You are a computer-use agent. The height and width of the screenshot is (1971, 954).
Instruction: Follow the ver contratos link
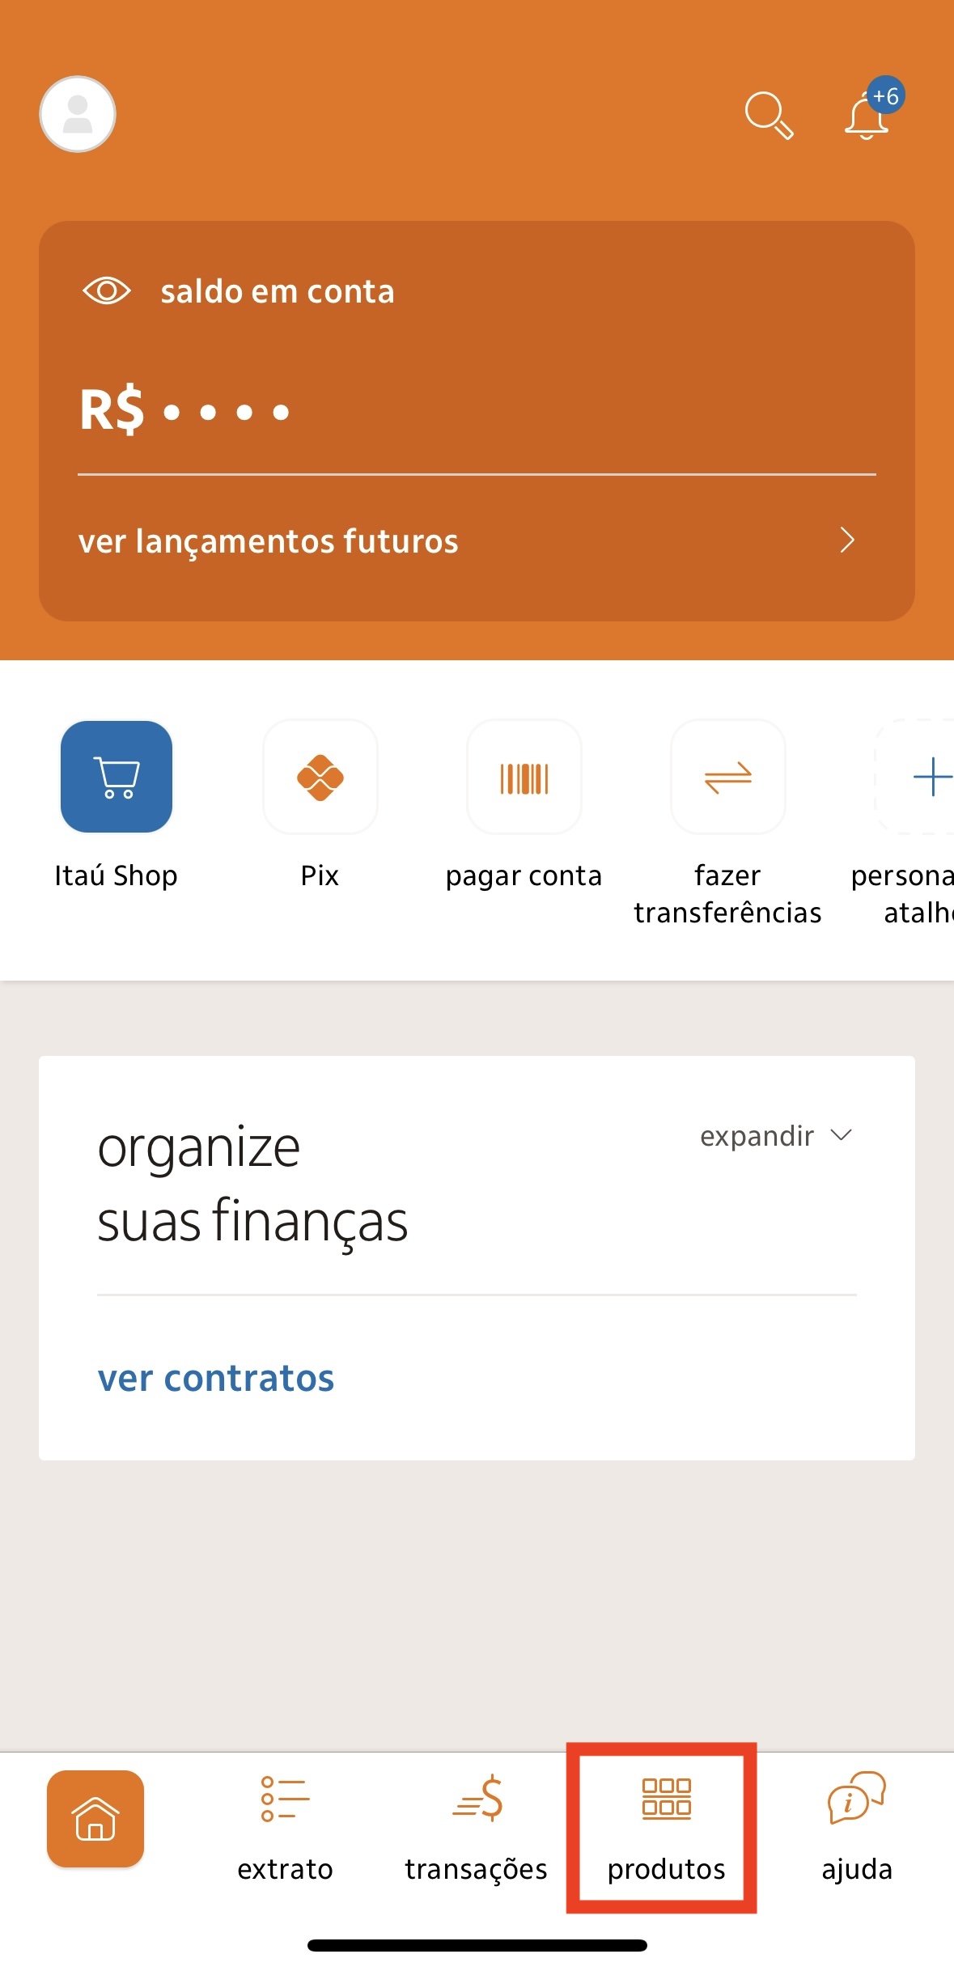coord(216,1378)
